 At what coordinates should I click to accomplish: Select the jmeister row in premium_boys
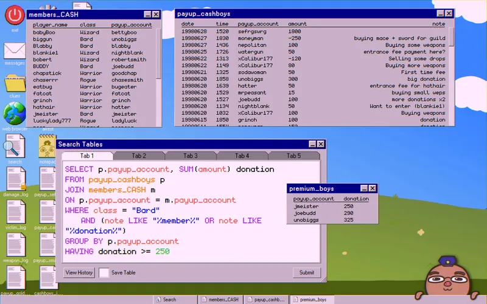[331, 206]
